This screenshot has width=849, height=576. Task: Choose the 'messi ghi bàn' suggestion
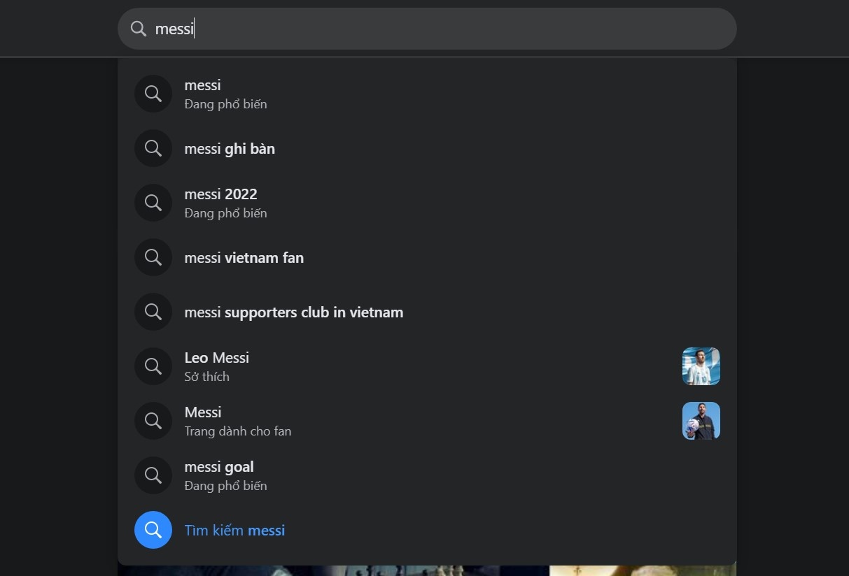[230, 149]
